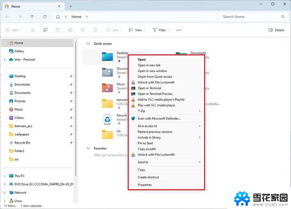This screenshot has height=209, width=291.
Task: Choose Unpin from Quick access
Action: point(166,77)
